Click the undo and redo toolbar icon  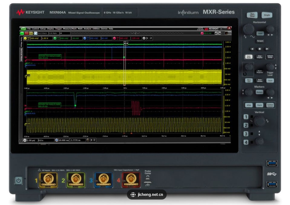218,33
